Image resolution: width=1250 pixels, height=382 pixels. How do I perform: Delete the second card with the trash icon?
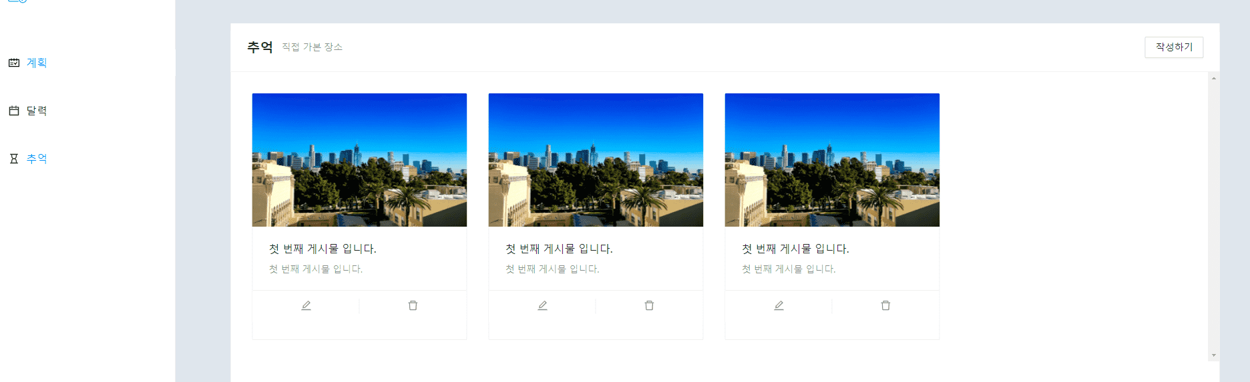coord(649,305)
